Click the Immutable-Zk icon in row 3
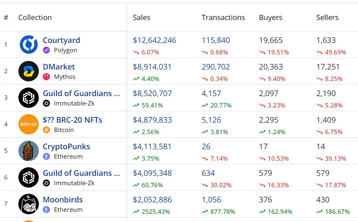This screenshot has width=358, height=222. tap(47, 103)
